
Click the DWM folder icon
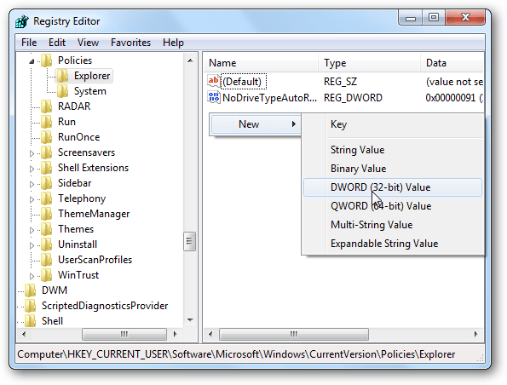pos(30,290)
